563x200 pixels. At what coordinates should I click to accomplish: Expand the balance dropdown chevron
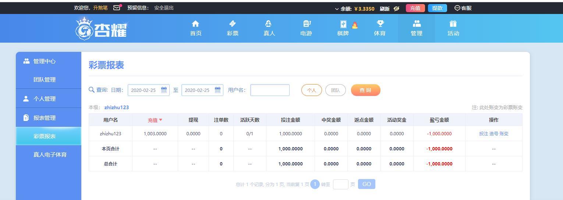(337, 9)
